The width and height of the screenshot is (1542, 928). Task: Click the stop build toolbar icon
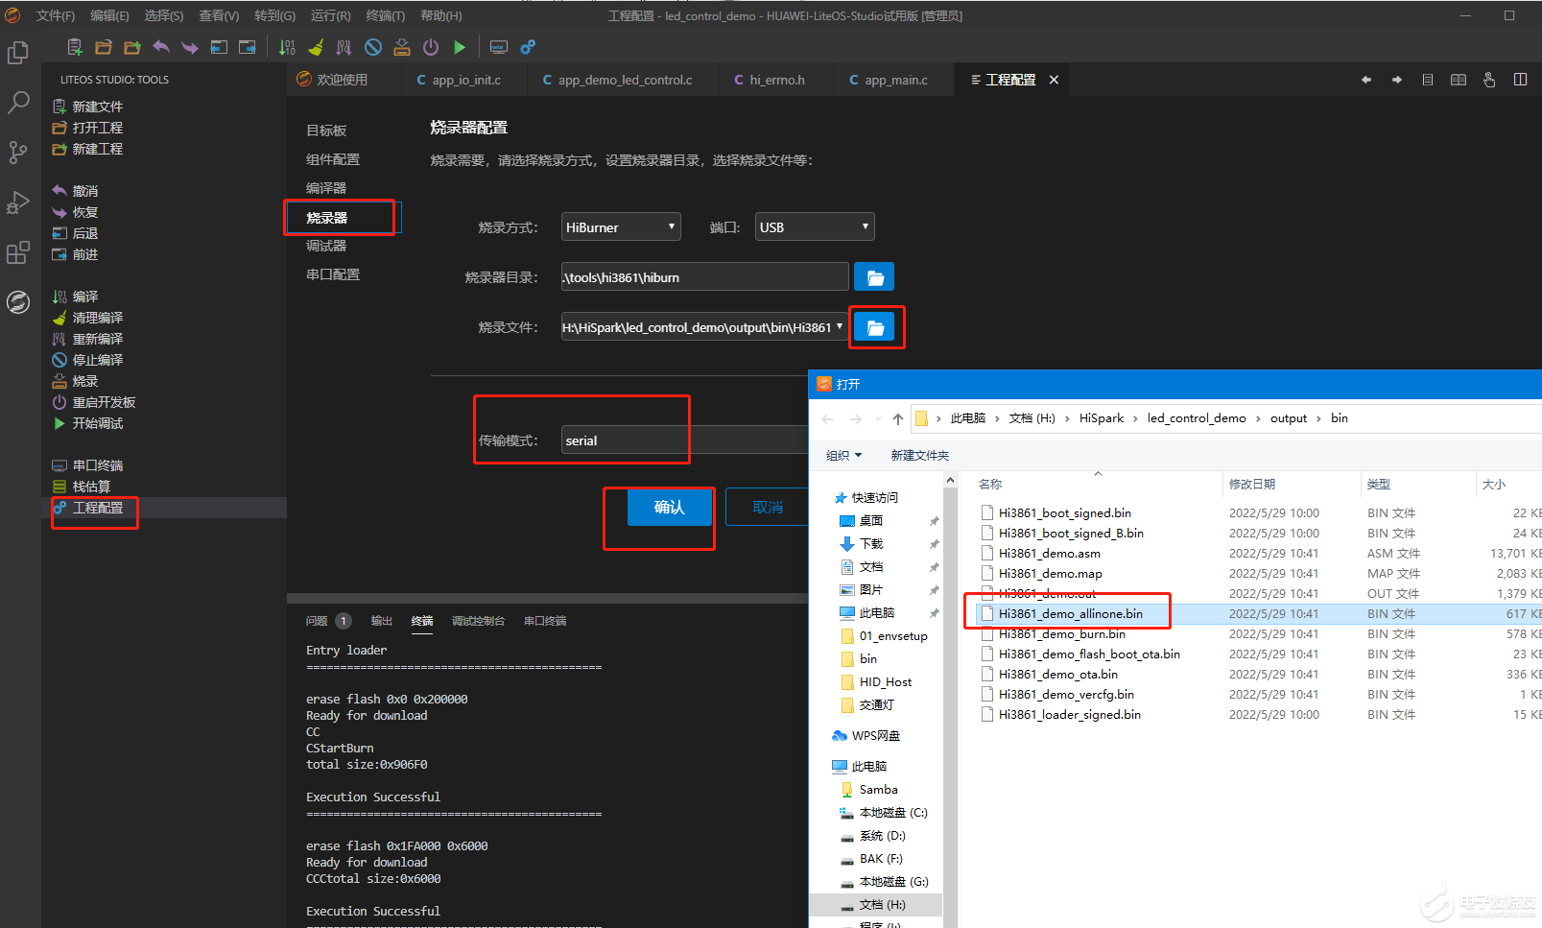373,47
